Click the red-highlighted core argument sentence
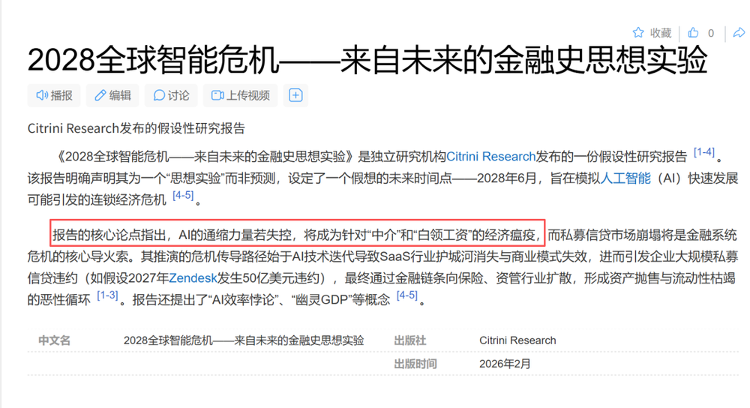The width and height of the screenshot is (750, 408). coord(296,235)
